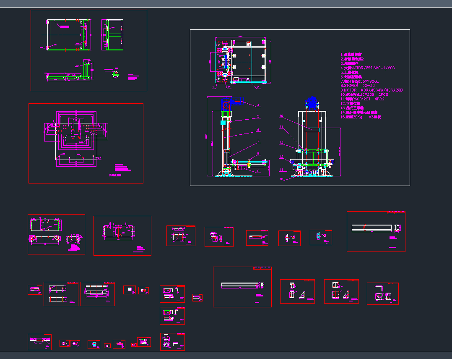Select the parts list line "4.MOTOR/WPDS80-1/20C"
Image resolution: width=452 pixels, height=359 pixels.
tap(366, 68)
